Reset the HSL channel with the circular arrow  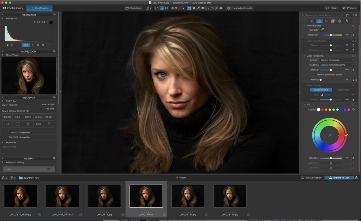coord(353,110)
